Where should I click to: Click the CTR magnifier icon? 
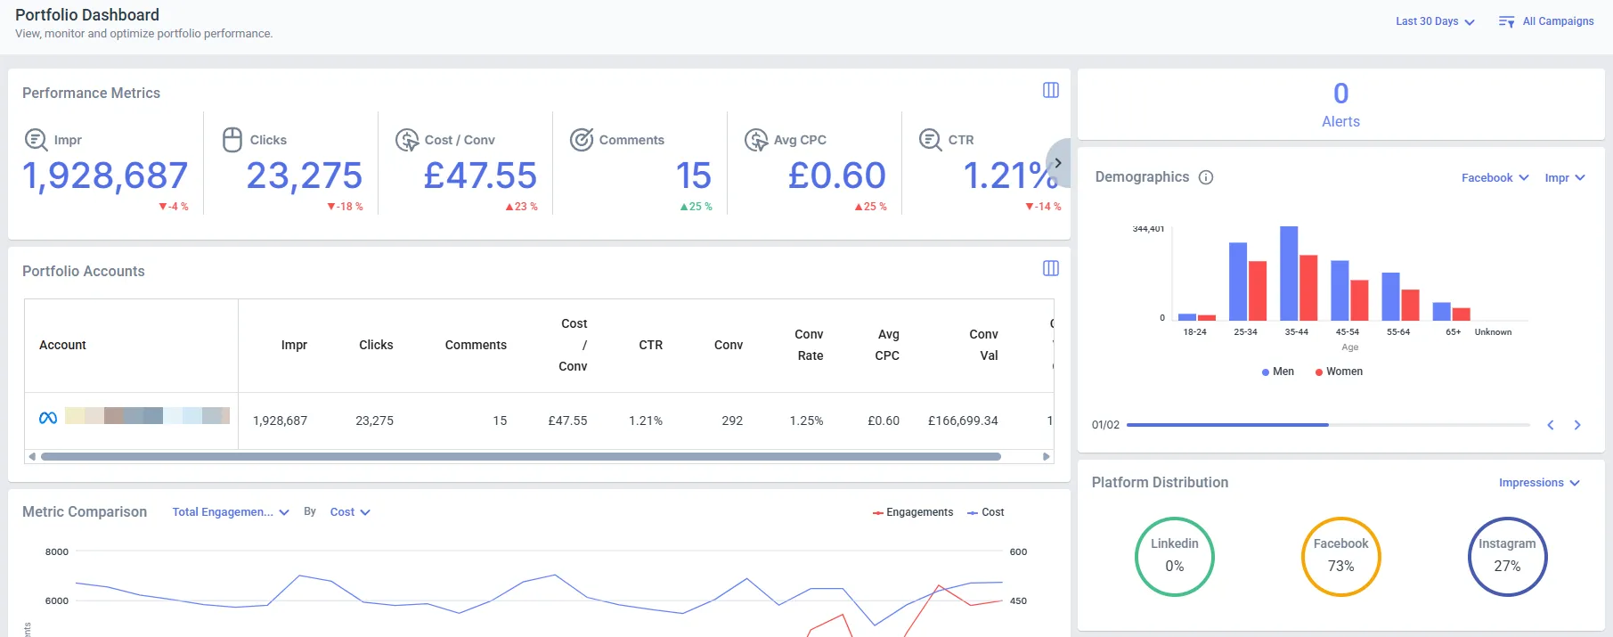click(x=931, y=140)
